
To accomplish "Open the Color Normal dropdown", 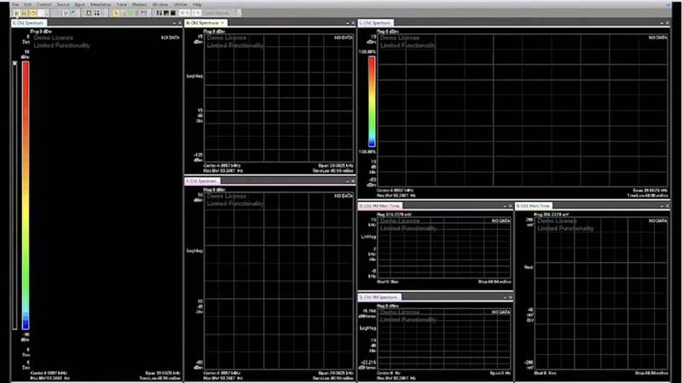I will click(x=221, y=13).
